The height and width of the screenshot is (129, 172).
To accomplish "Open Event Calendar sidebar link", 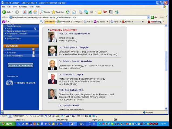I will point(14,26).
